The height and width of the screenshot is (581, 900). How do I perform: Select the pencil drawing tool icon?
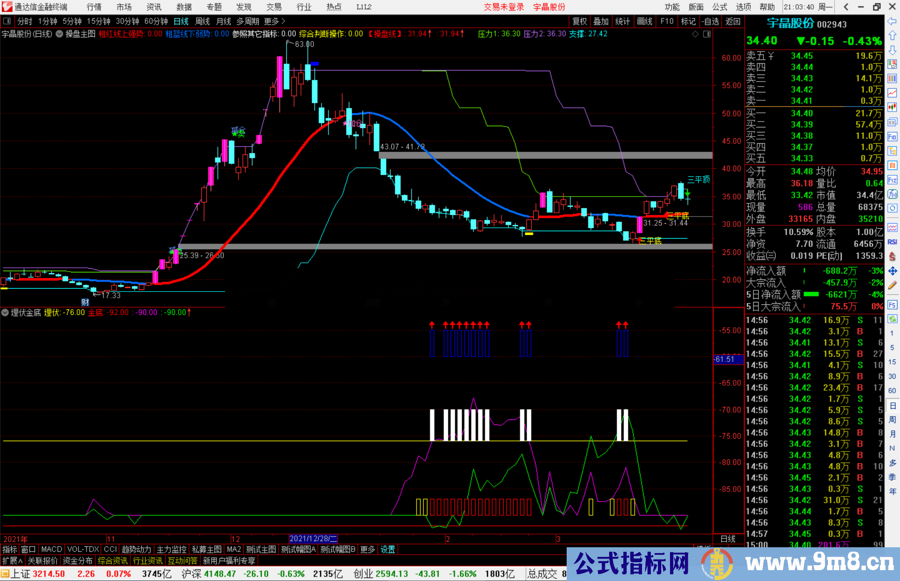click(892, 286)
